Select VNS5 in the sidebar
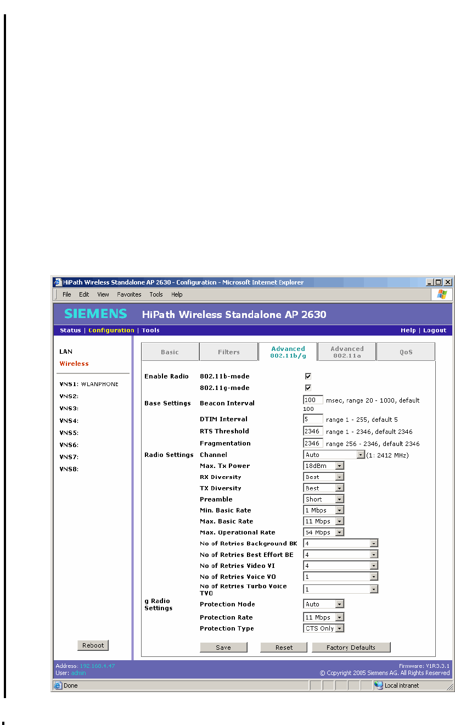 coord(69,433)
